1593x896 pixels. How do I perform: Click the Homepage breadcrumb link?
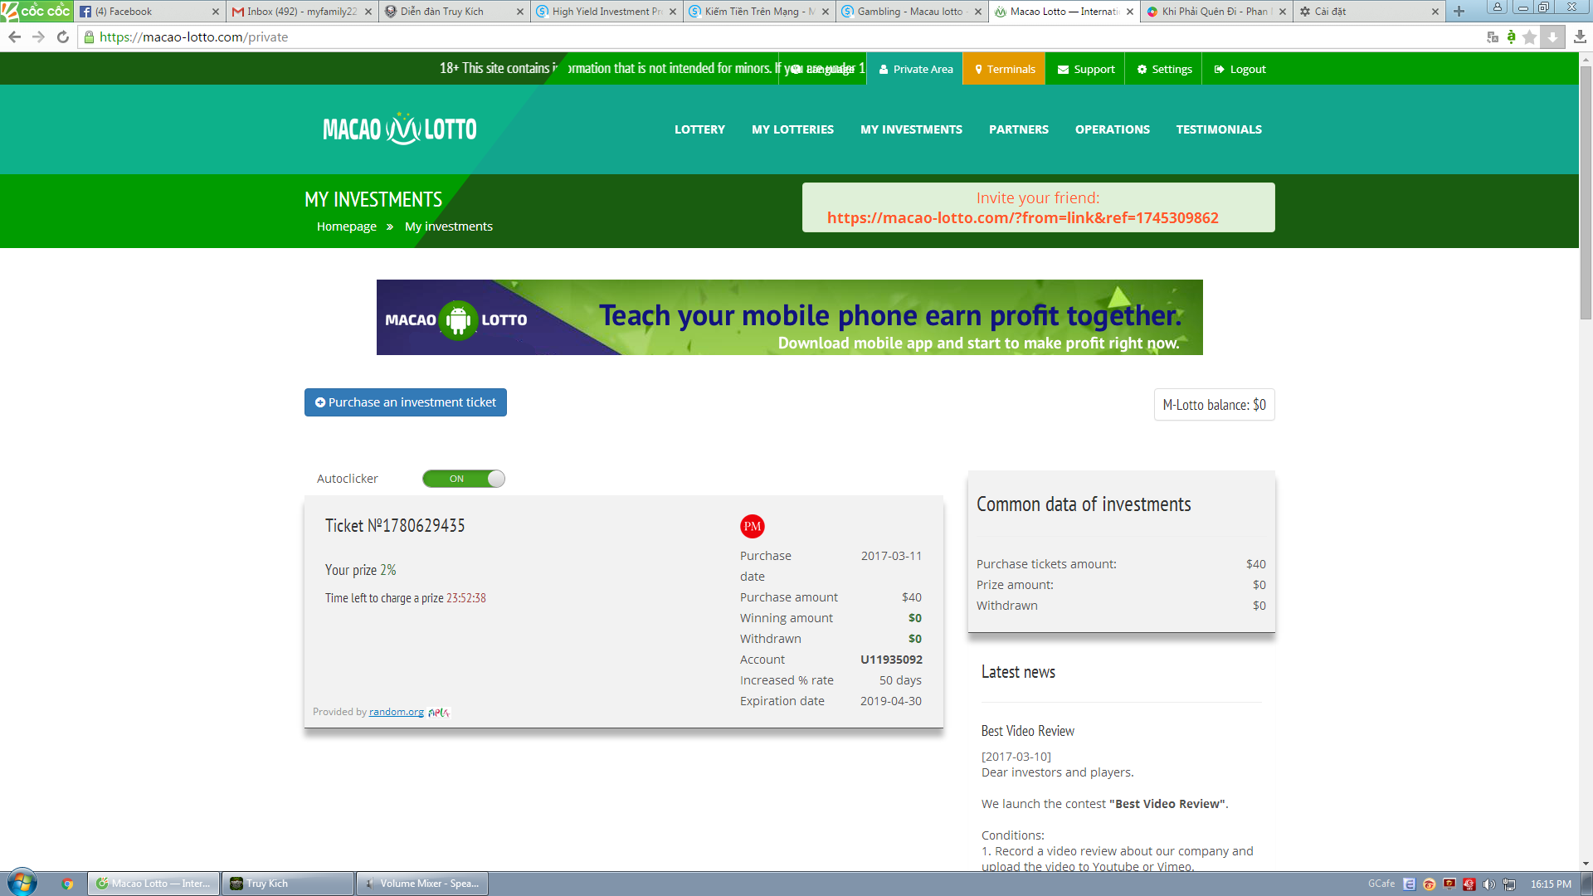(346, 226)
